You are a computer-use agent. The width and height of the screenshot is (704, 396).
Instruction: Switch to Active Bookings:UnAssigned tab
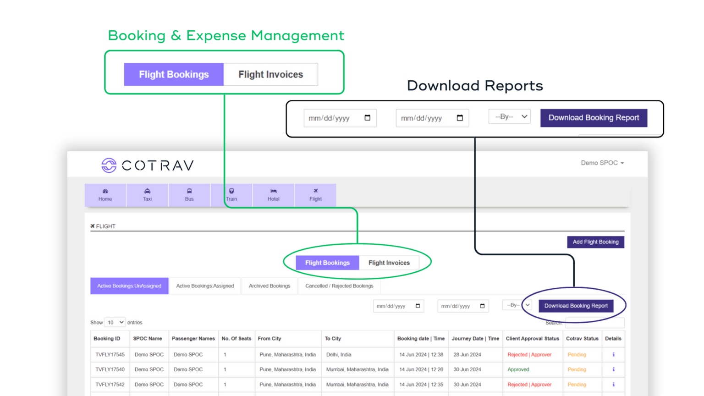[129, 286]
